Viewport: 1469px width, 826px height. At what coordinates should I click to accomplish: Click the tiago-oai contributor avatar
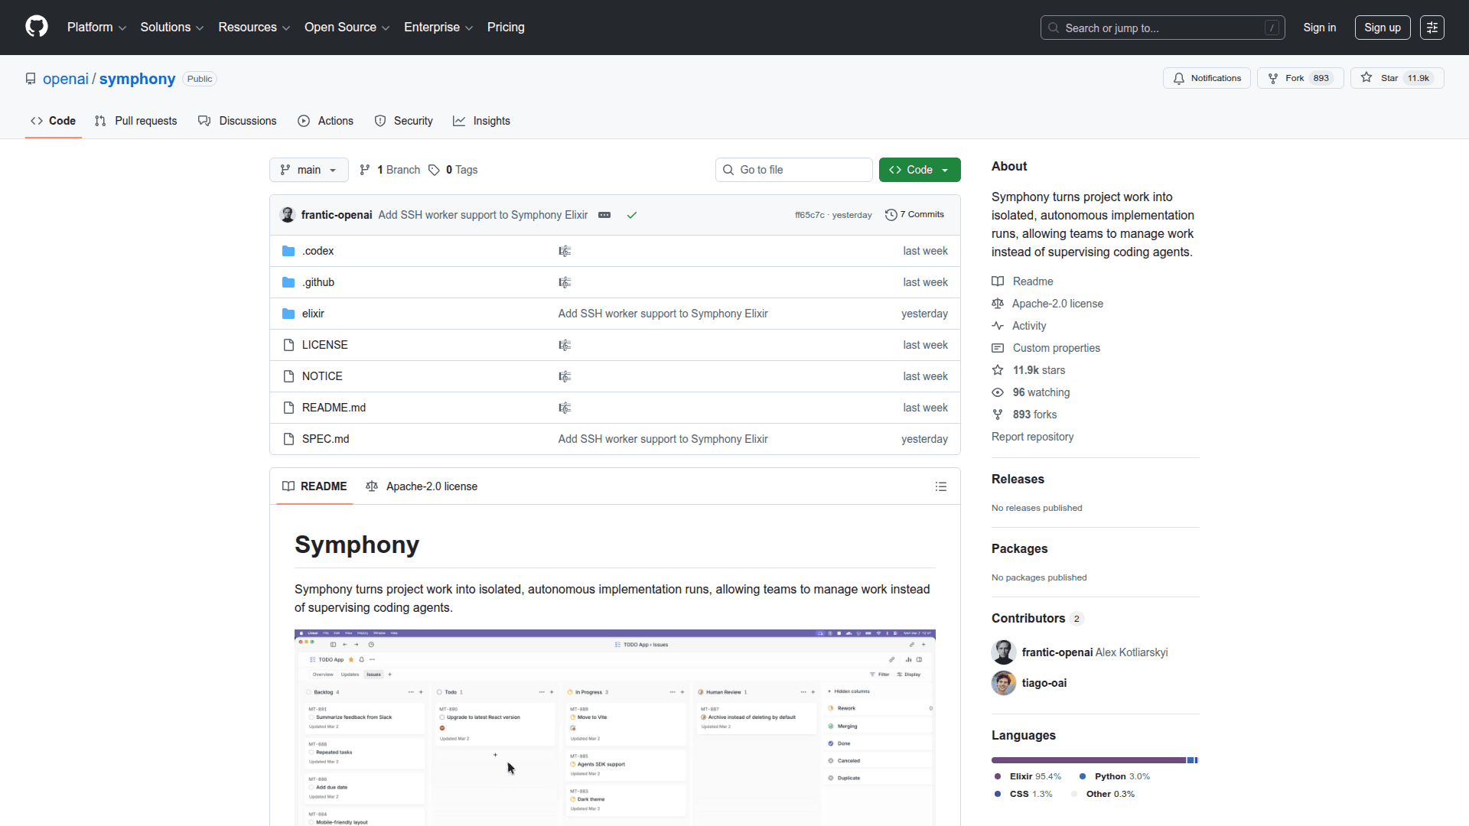click(1003, 683)
